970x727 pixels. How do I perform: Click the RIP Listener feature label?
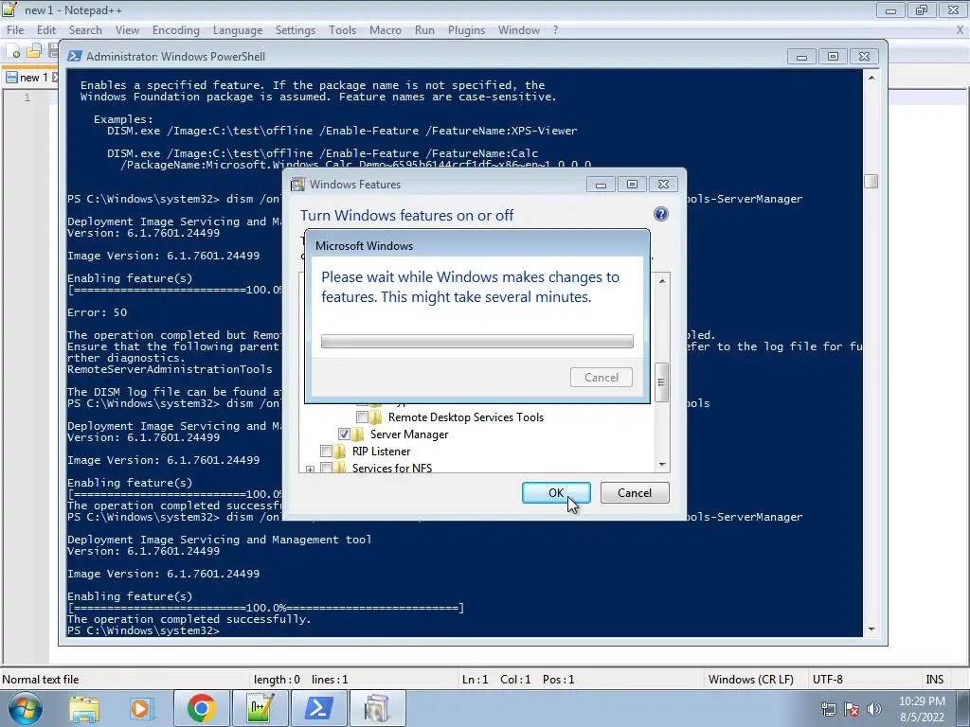coord(381,452)
